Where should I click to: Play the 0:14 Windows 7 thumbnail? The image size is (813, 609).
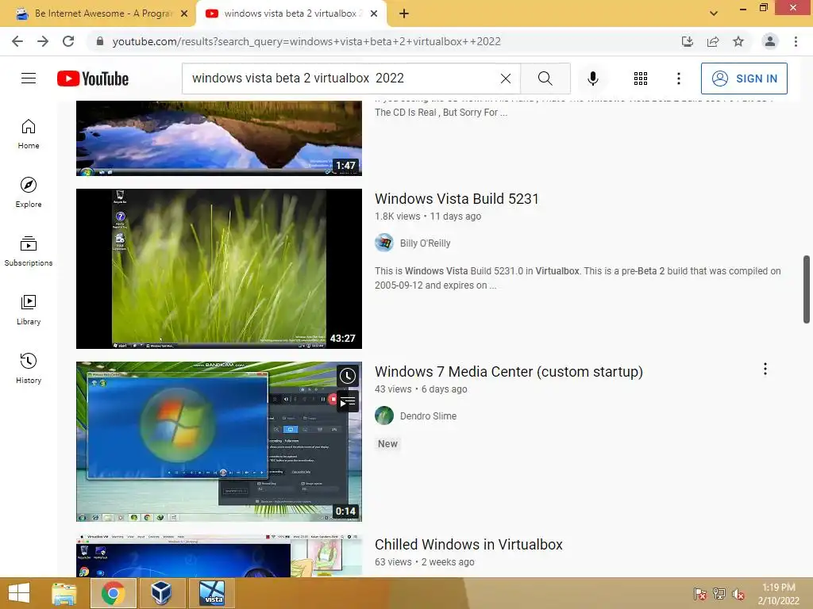tap(219, 441)
